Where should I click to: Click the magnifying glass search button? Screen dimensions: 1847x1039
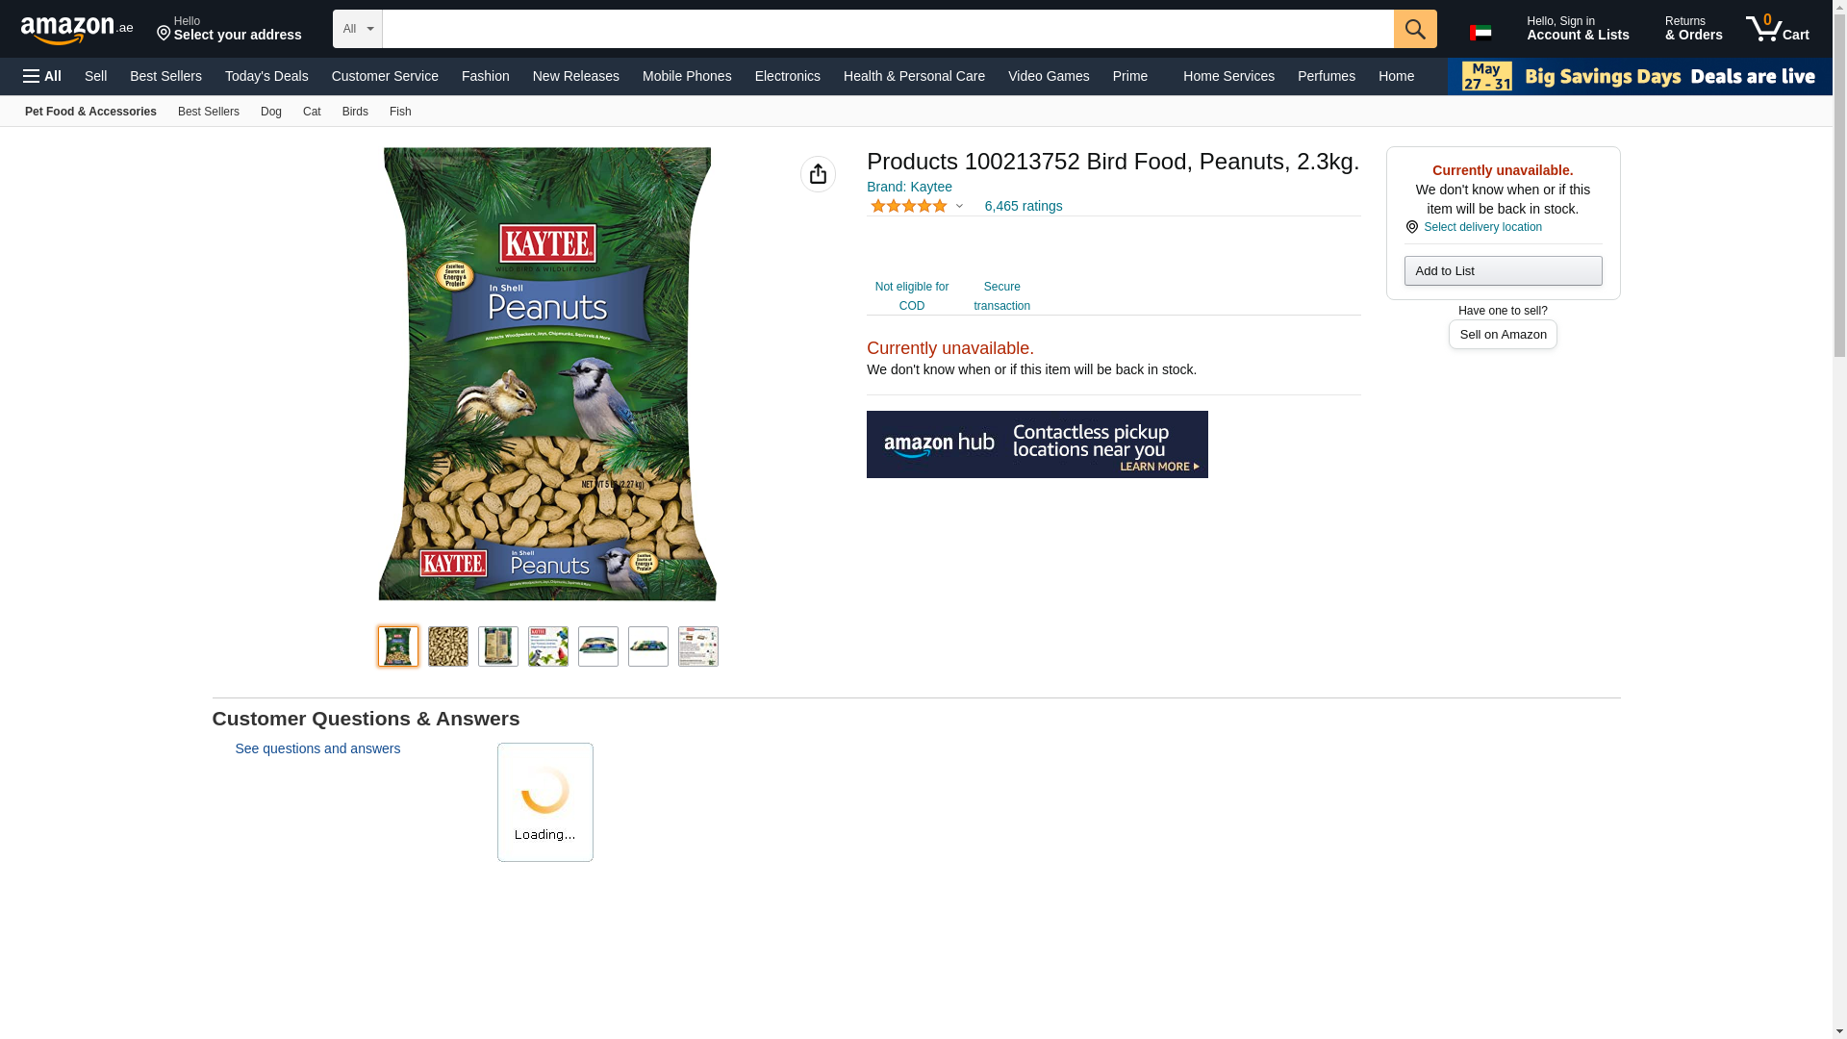pyautogui.click(x=1415, y=29)
